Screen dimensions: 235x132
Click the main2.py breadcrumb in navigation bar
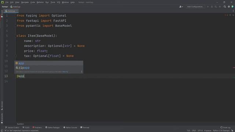click(15, 7)
